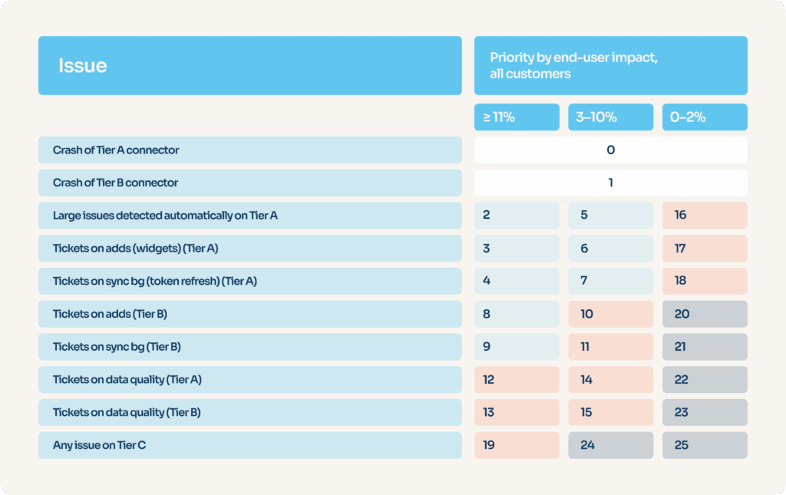Select the wide white cell showing priority 1

pos(610,183)
